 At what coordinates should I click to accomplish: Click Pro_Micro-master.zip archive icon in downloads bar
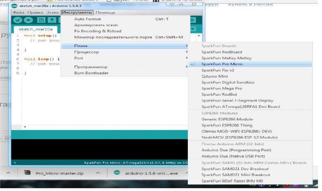click(x=27, y=173)
